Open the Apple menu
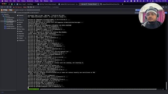The image size is (168, 94). coord(2,1)
